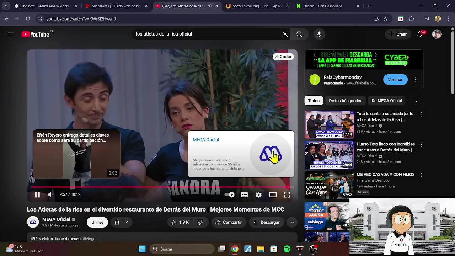Show more filter chips with right arrow

pyautogui.click(x=416, y=101)
